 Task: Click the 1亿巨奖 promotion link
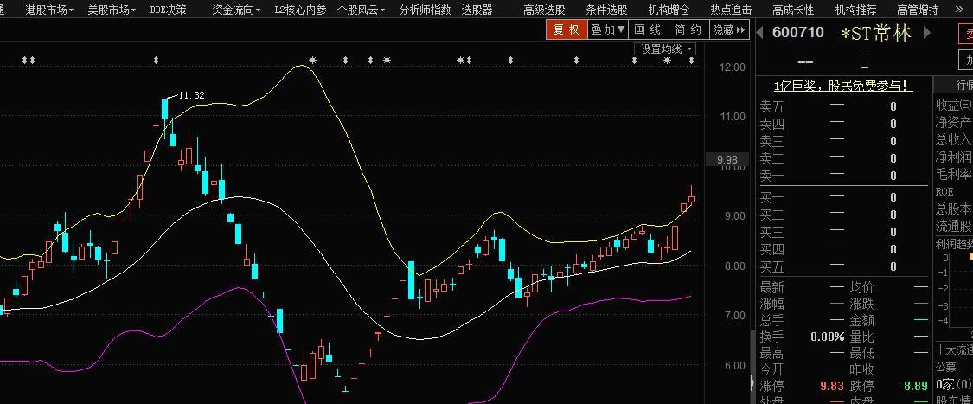click(842, 86)
